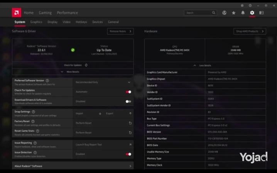Click the AMD logo icon
This screenshot has width=277, height=173.
[x=17, y=13]
